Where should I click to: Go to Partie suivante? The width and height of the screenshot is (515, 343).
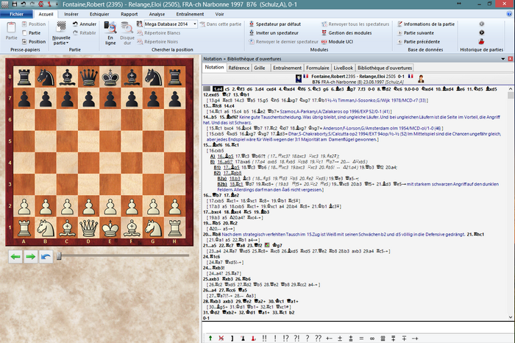pos(416,33)
